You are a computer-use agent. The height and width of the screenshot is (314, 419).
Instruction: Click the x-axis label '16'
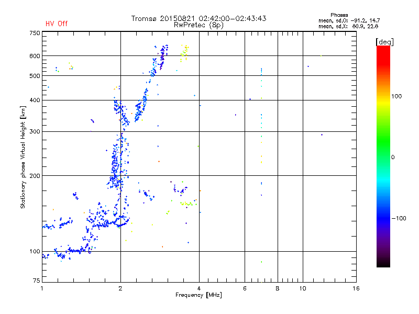pyautogui.click(x=356, y=288)
